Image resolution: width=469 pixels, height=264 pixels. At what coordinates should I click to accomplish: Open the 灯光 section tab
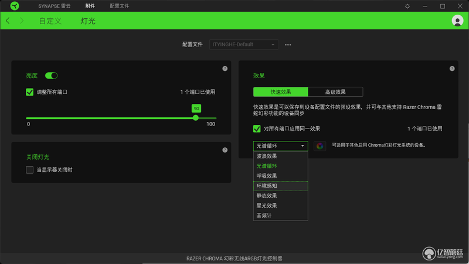pos(88,21)
